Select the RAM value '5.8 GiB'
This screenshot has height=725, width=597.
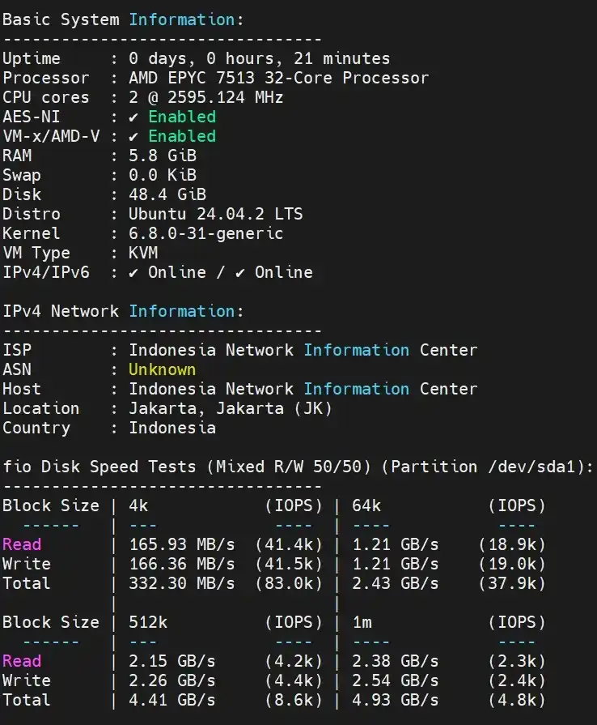163,156
